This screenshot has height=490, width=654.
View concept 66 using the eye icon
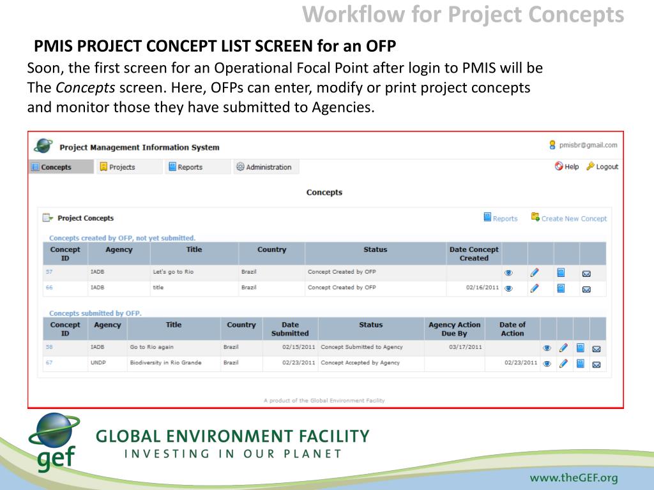click(508, 289)
